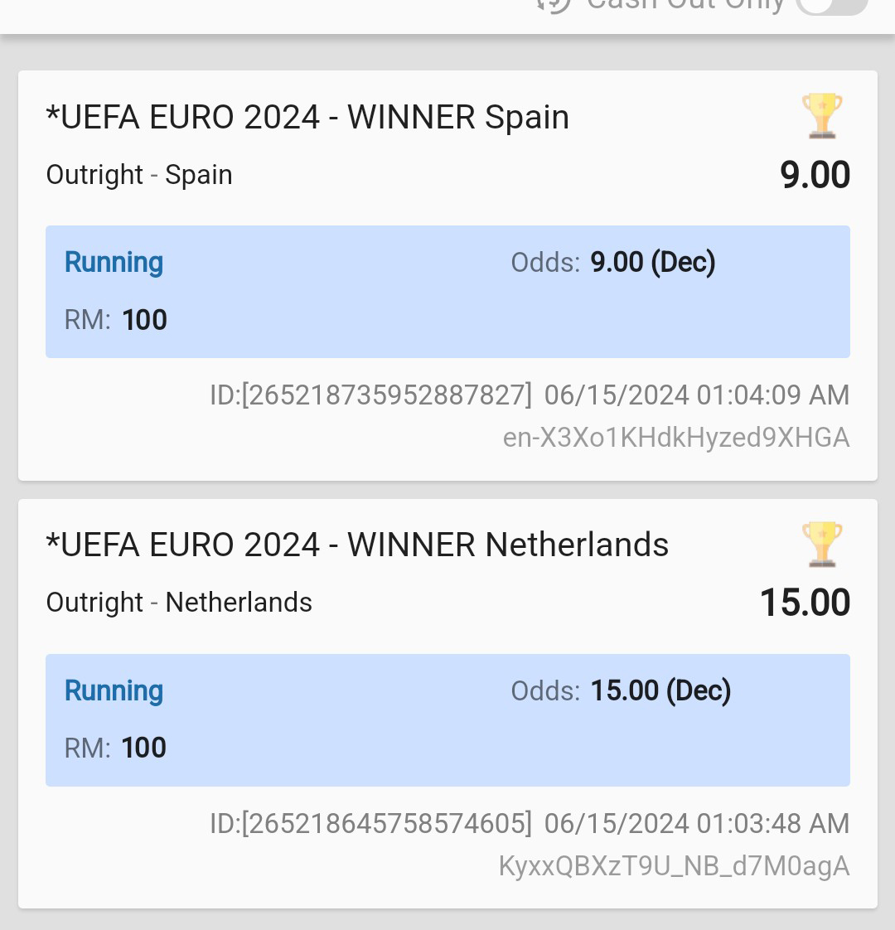
Task: Select the reference code KyxxQBXzT9U_NB_d7M0agA
Action: [674, 866]
